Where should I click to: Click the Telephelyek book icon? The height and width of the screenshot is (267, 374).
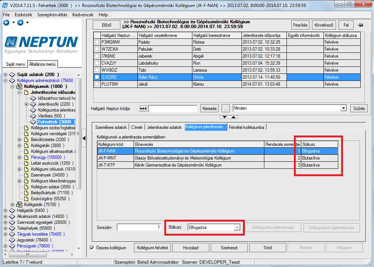[x=12, y=228]
